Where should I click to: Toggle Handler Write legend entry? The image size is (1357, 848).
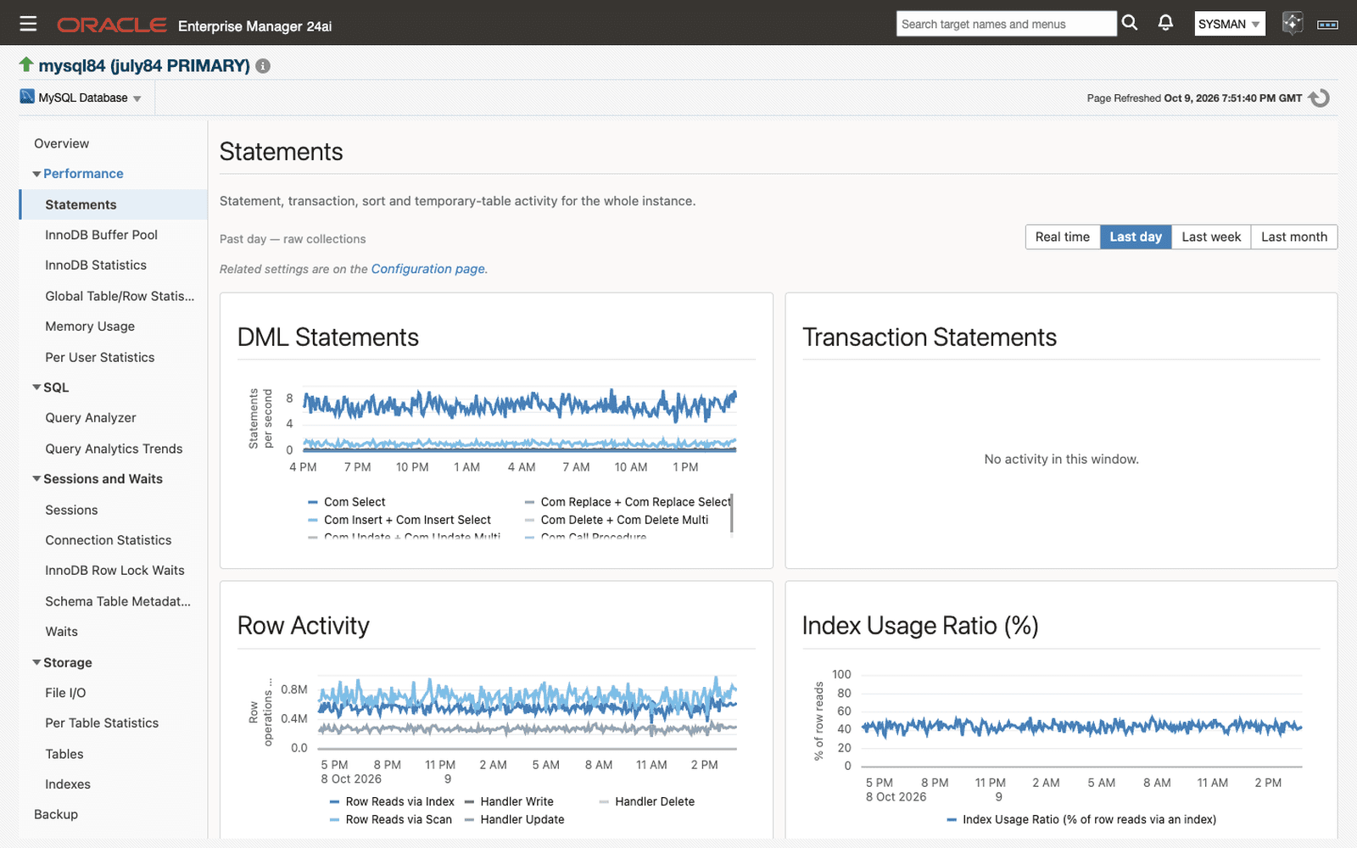pyautogui.click(x=509, y=801)
